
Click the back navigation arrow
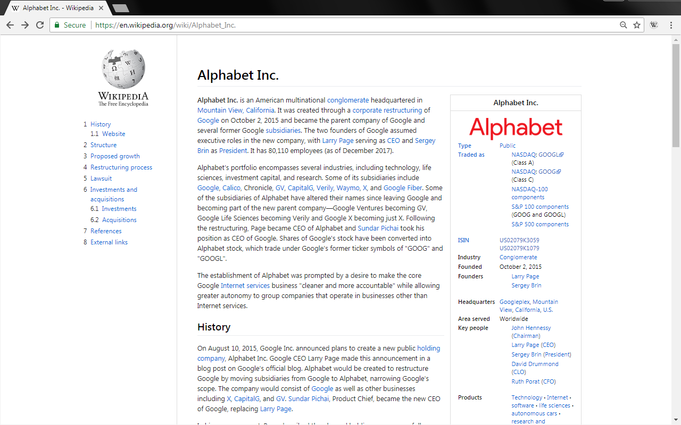pos(10,24)
